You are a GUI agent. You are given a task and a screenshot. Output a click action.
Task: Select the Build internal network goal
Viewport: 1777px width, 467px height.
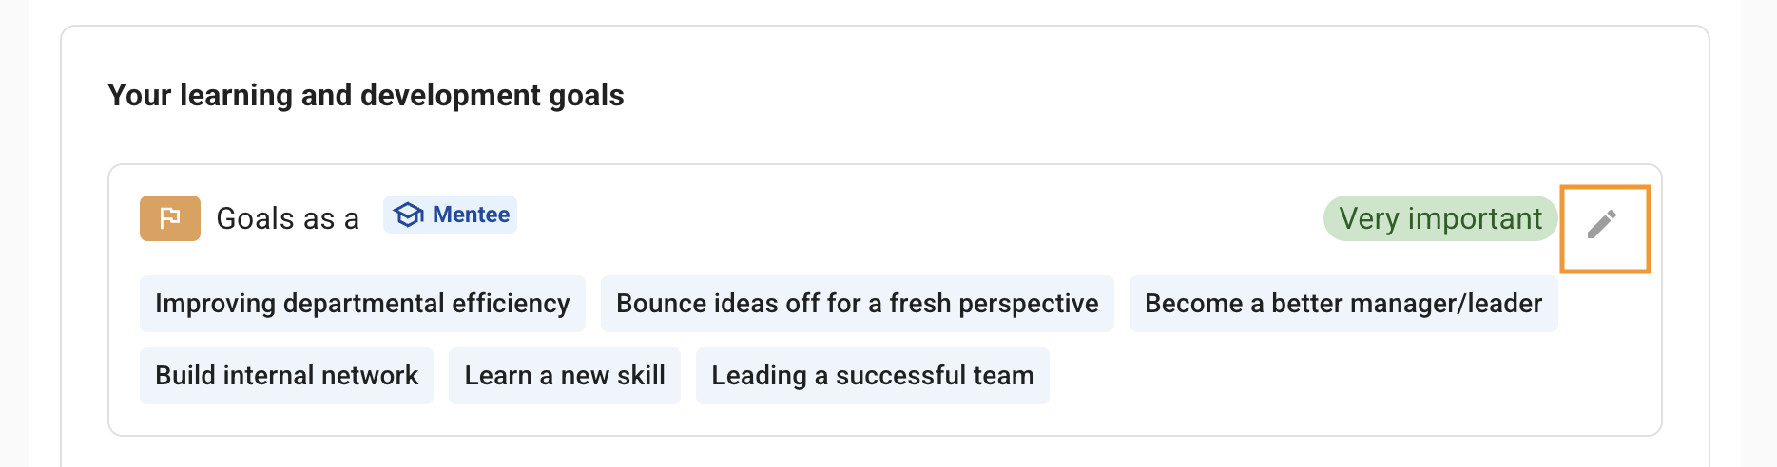point(286,376)
